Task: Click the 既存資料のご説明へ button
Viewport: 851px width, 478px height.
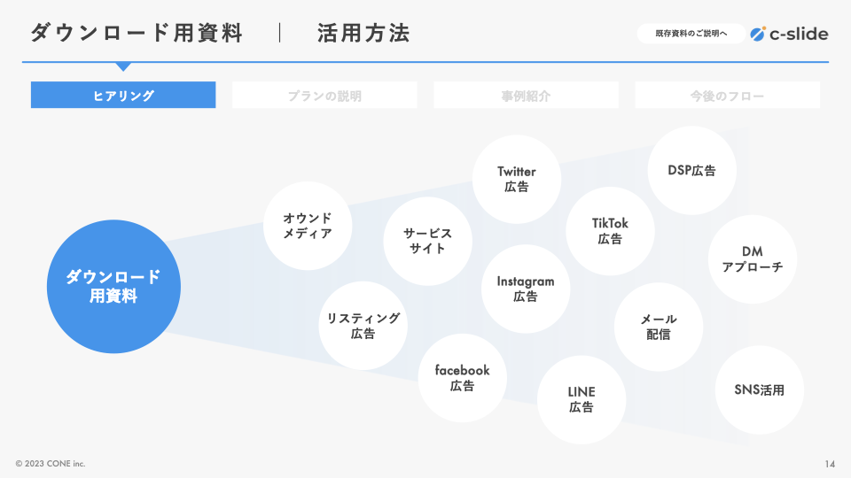Action: pyautogui.click(x=691, y=34)
